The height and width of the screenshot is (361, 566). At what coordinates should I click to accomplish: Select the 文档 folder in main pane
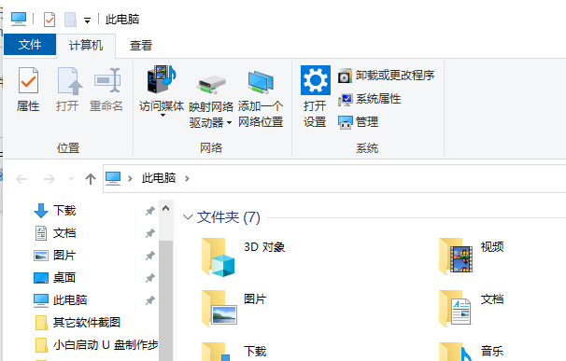[472, 309]
